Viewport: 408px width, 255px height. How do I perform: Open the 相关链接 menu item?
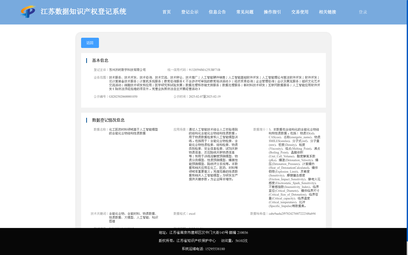[327, 12]
